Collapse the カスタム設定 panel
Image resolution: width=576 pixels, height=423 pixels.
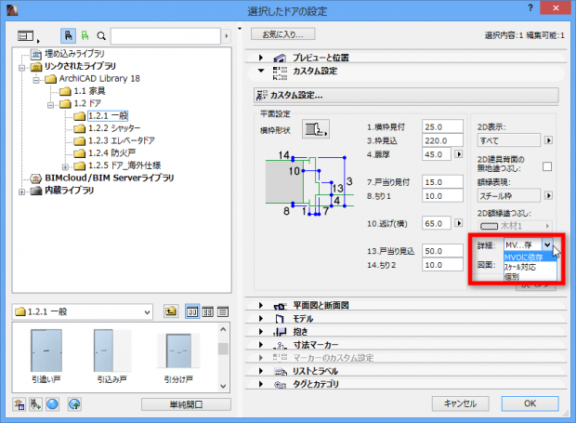pyautogui.click(x=261, y=71)
